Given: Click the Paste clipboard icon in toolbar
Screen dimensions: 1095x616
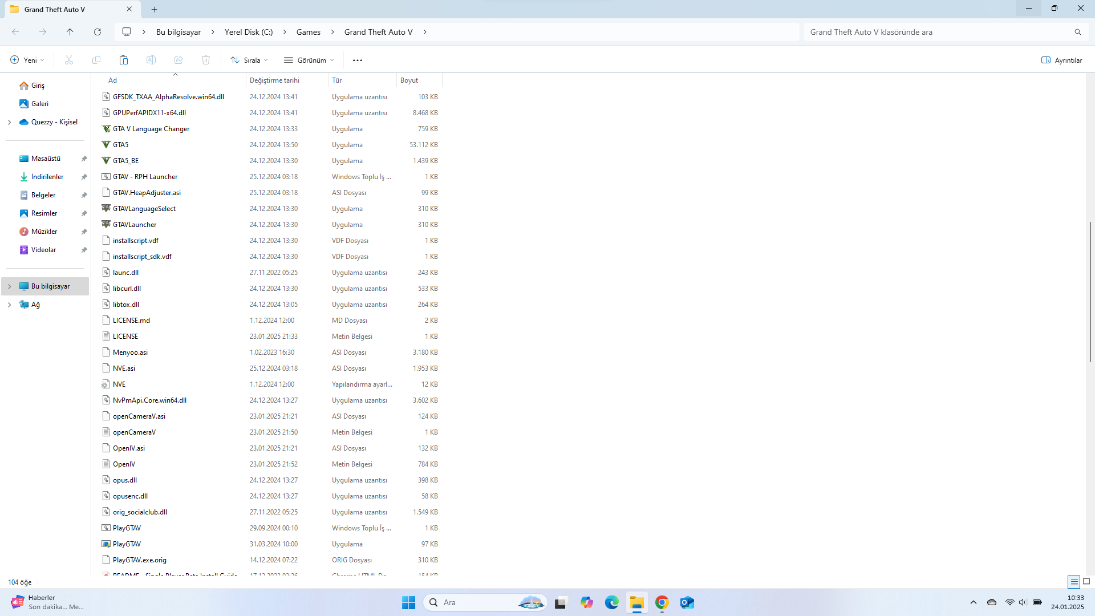Looking at the screenshot, I should coord(124,60).
